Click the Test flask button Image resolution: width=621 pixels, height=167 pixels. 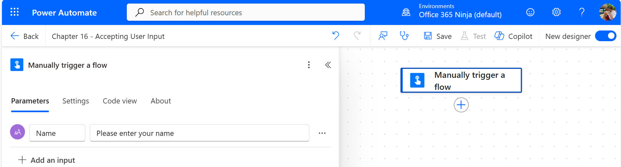pos(473,36)
